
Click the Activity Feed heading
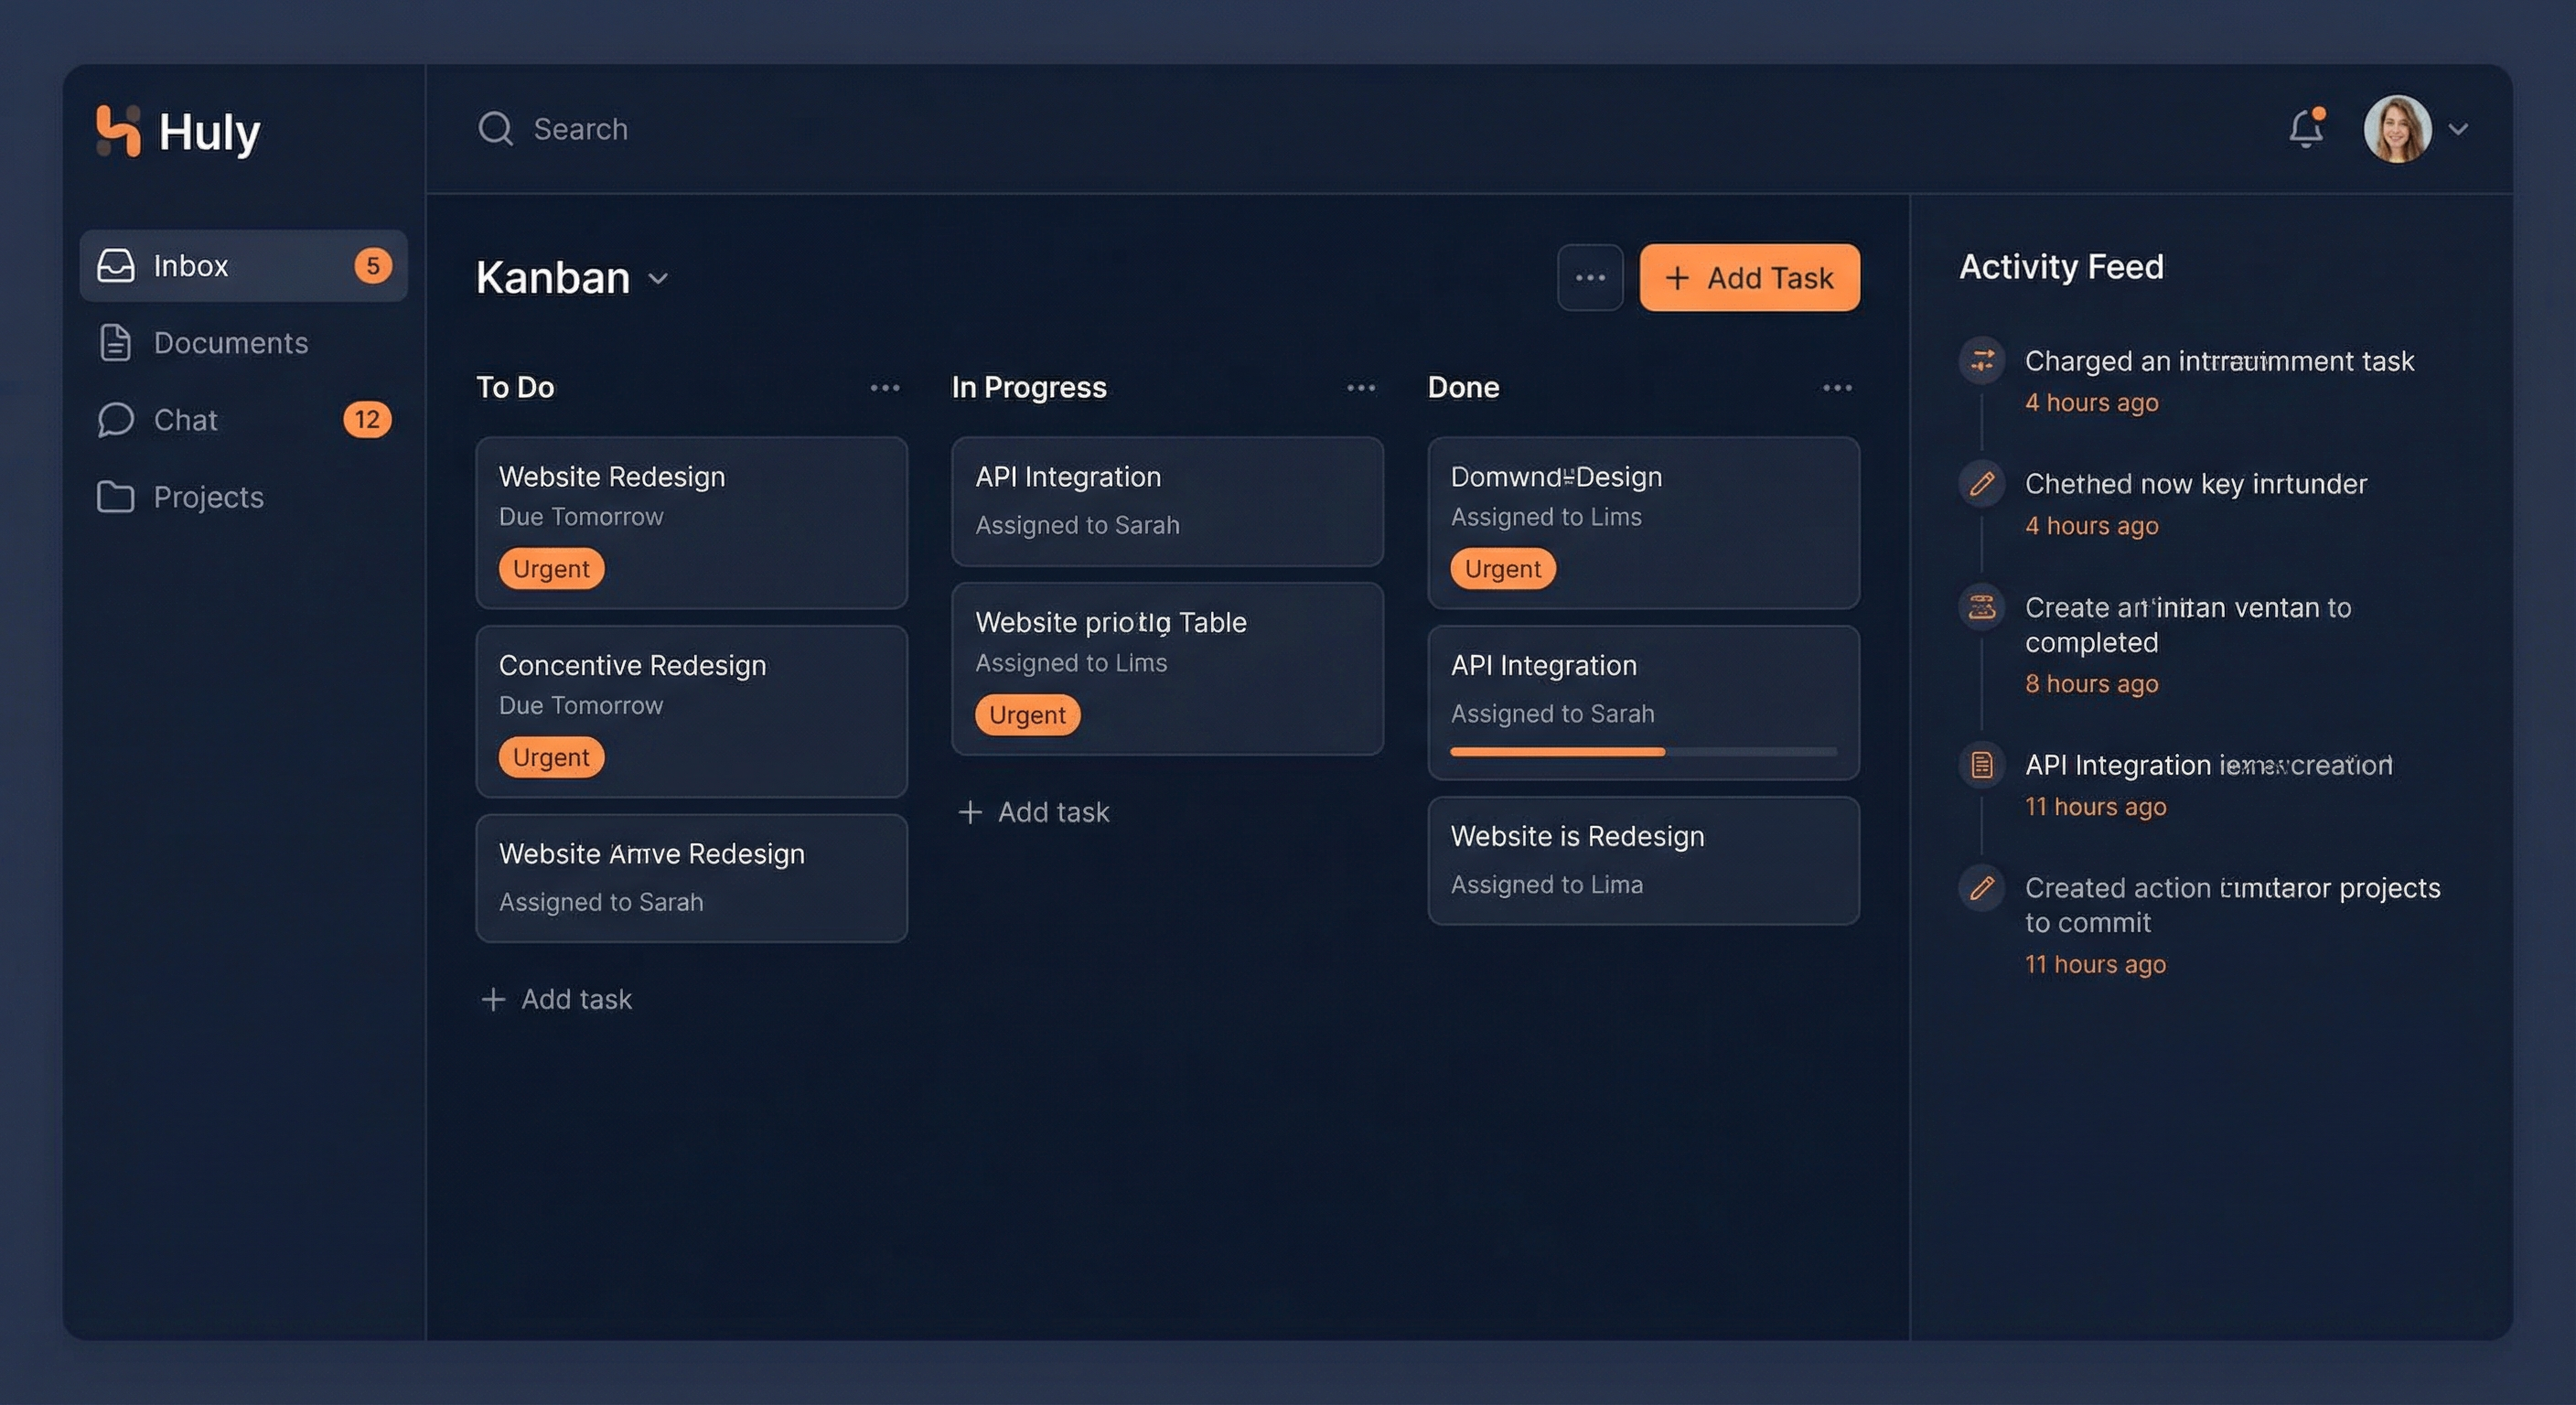coord(2061,267)
